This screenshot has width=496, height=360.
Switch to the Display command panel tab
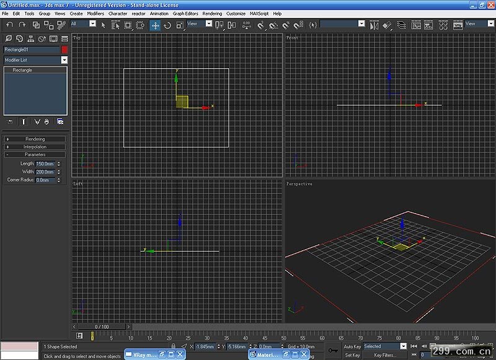click(x=53, y=38)
